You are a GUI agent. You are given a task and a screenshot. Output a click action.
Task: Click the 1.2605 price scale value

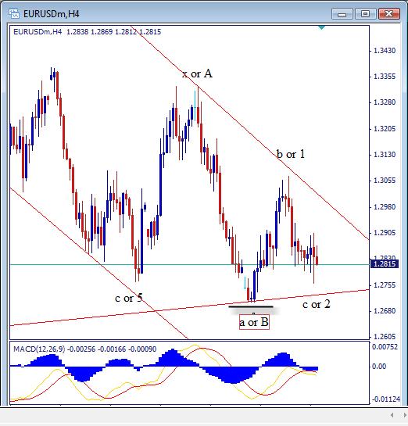coord(385,337)
